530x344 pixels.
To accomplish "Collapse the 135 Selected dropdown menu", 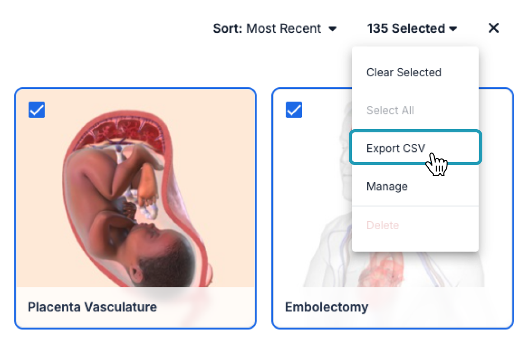I will [412, 29].
